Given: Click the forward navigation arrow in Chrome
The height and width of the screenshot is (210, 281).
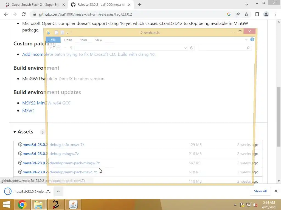Looking at the screenshot, I should point(15,14).
